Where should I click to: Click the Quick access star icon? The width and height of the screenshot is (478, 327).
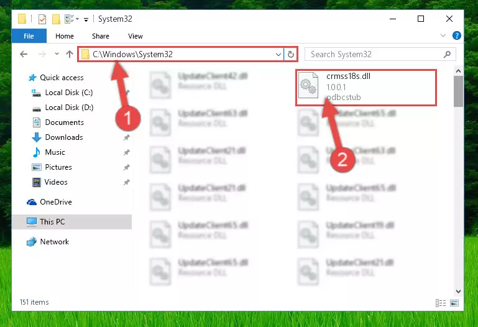32,78
